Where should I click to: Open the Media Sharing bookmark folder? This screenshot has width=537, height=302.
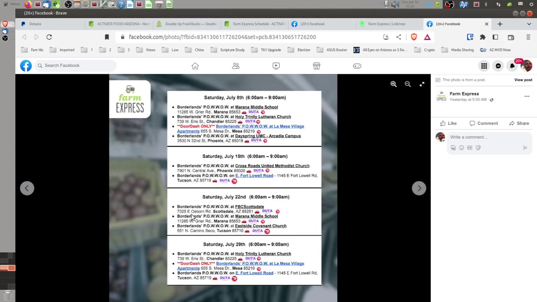[458, 50]
